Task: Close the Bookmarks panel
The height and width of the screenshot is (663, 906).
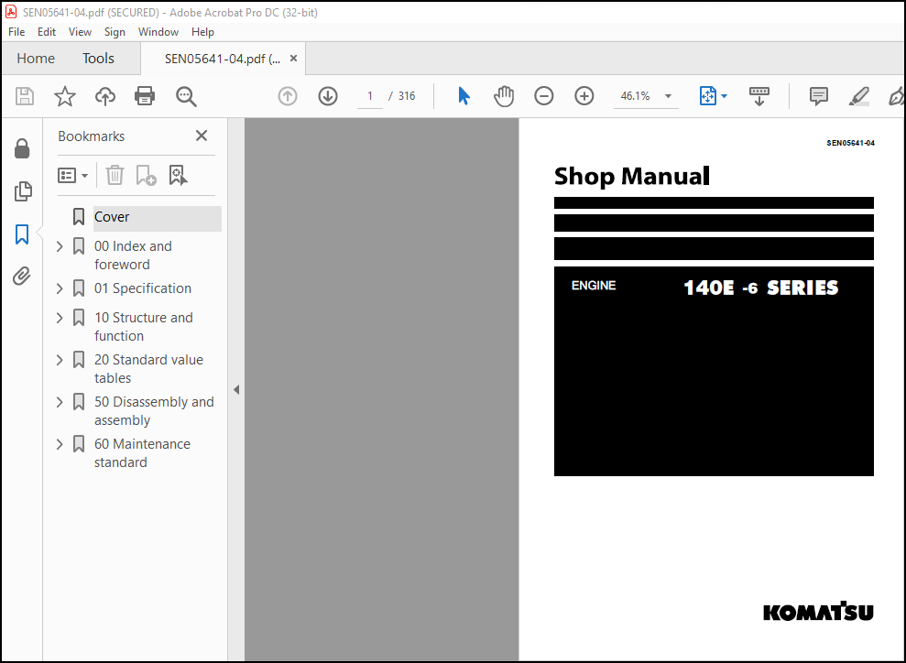Action: [x=201, y=136]
